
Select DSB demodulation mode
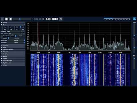pyautogui.click(x=10, y=29)
